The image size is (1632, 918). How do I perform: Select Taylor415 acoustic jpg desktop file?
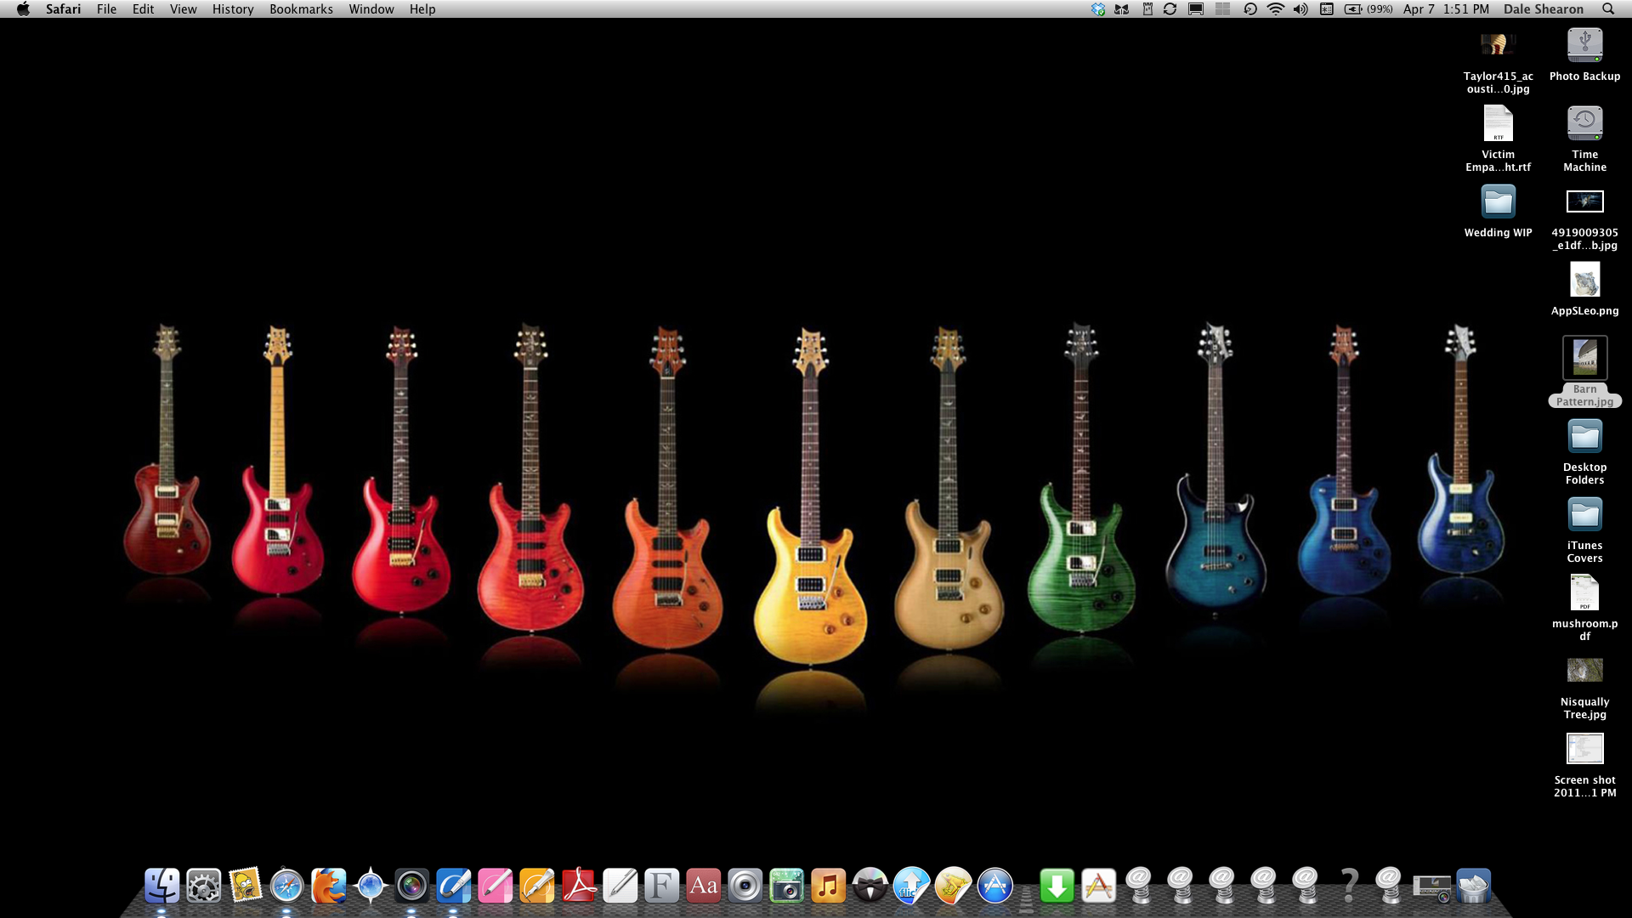1498,61
